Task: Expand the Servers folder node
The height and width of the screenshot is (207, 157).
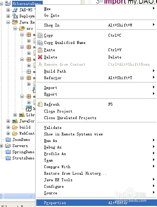Action: (1, 146)
